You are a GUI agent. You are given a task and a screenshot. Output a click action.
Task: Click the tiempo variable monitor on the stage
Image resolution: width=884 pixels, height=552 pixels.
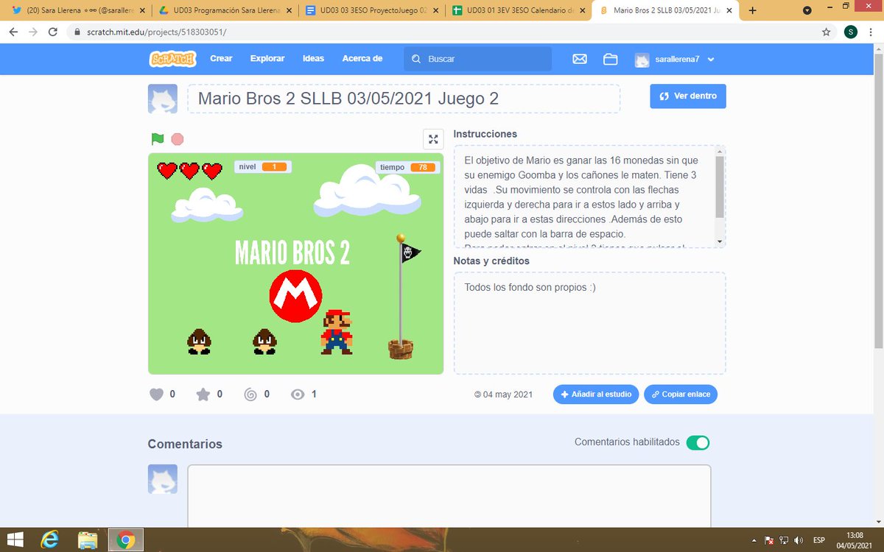click(407, 167)
